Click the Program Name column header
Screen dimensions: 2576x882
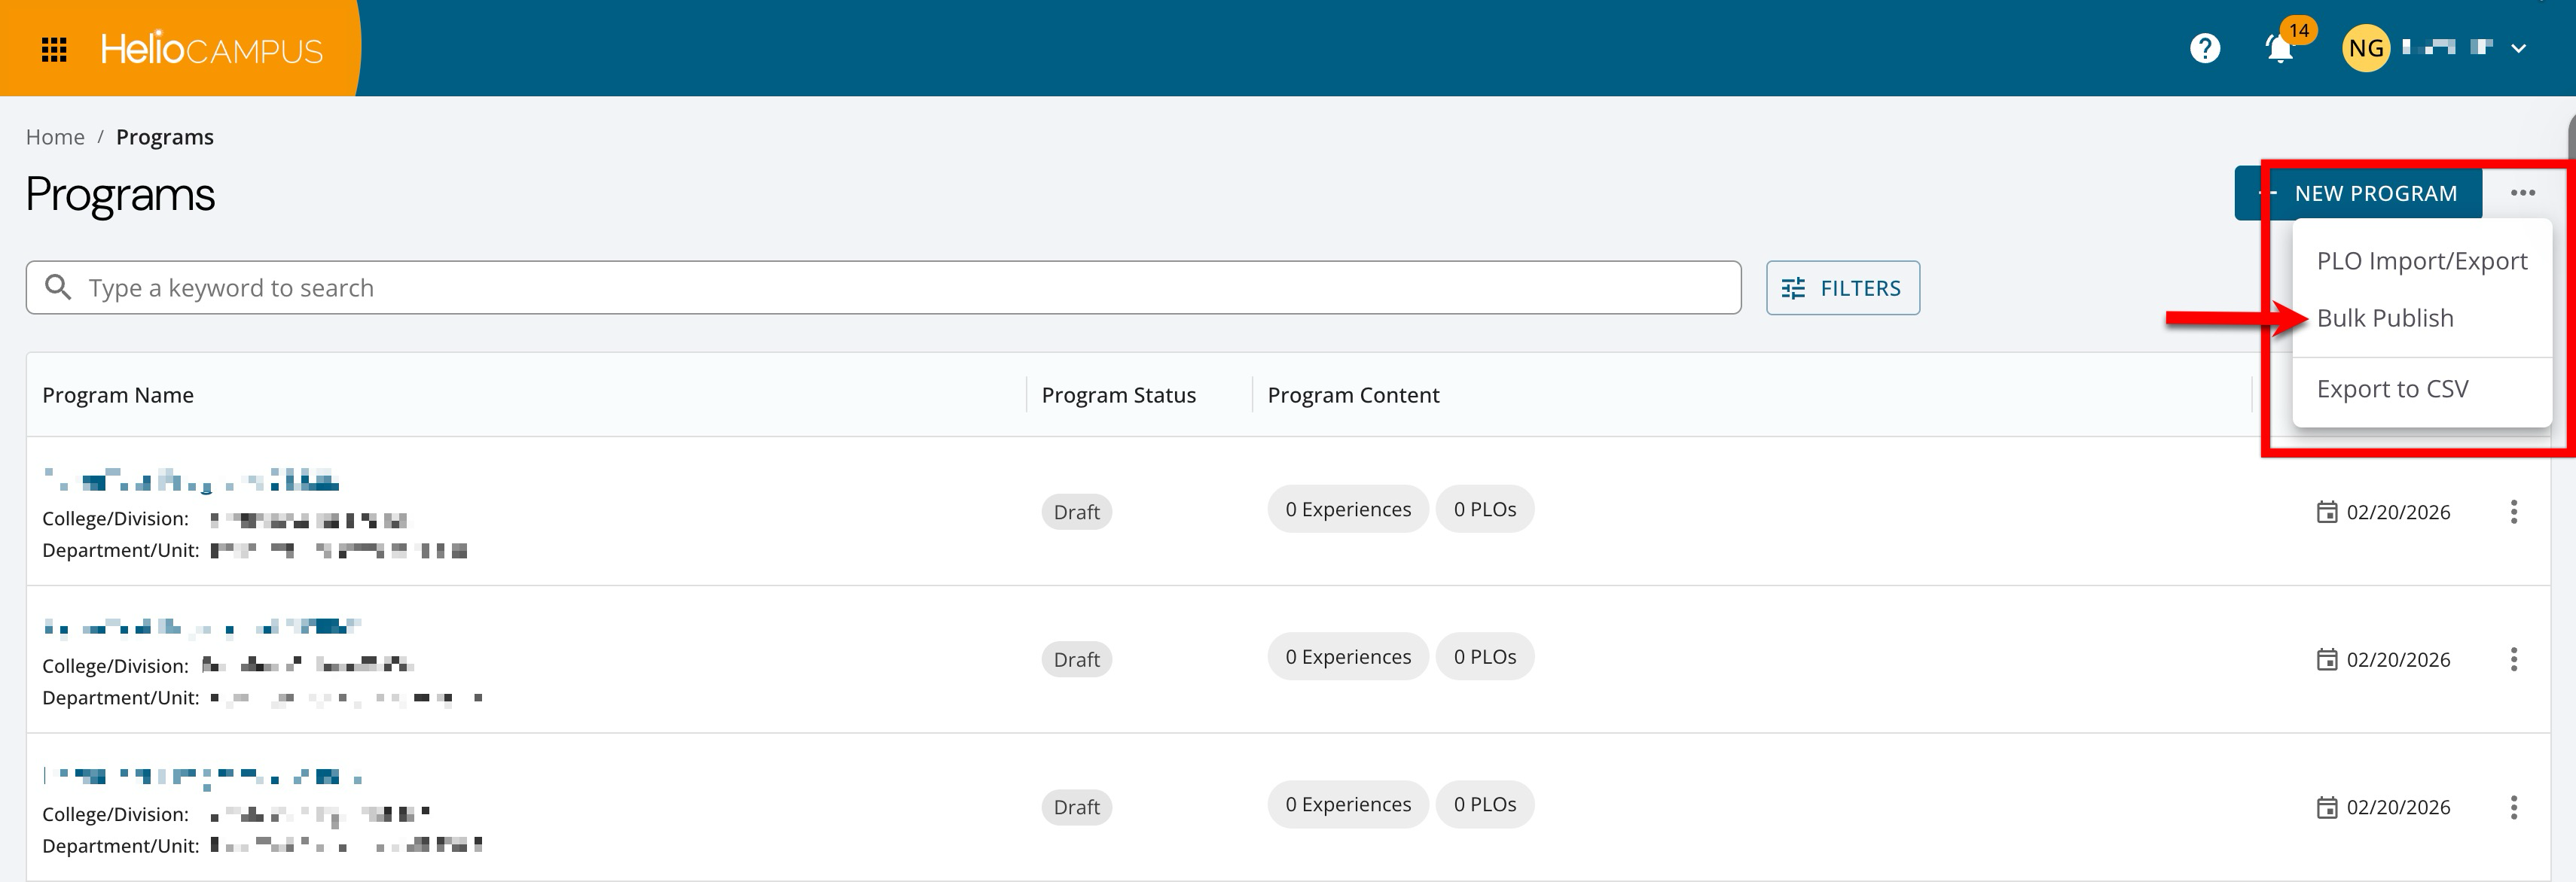[118, 394]
